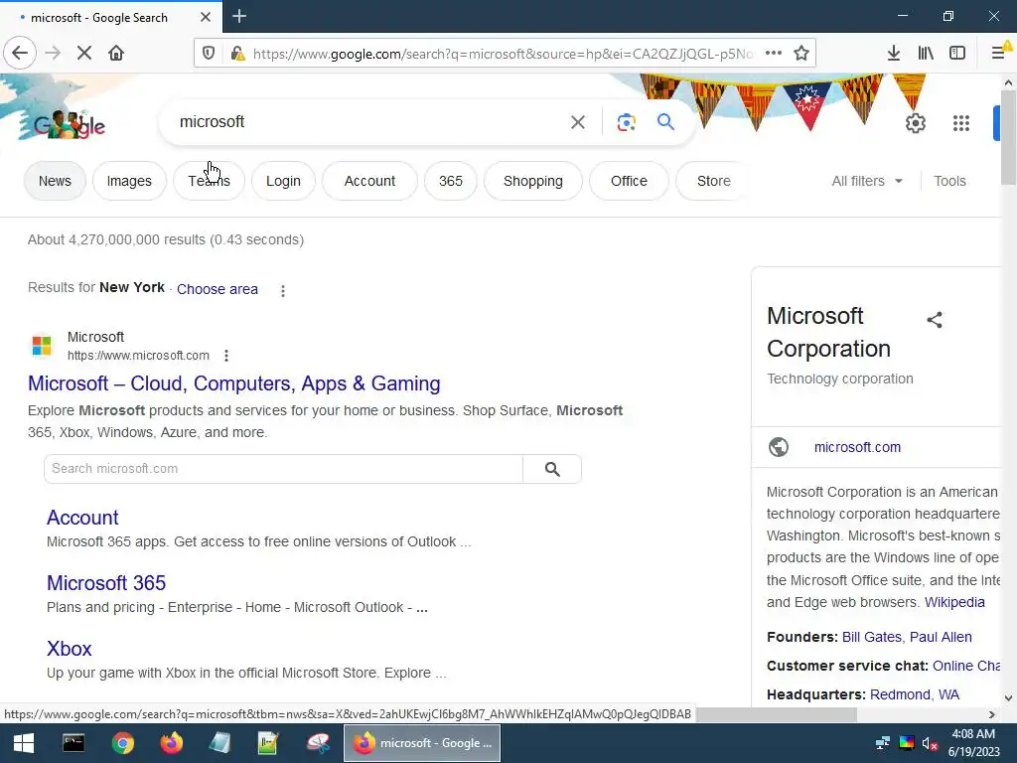Click the muted volume tray icon
This screenshot has height=763, width=1017.
[x=930, y=743]
